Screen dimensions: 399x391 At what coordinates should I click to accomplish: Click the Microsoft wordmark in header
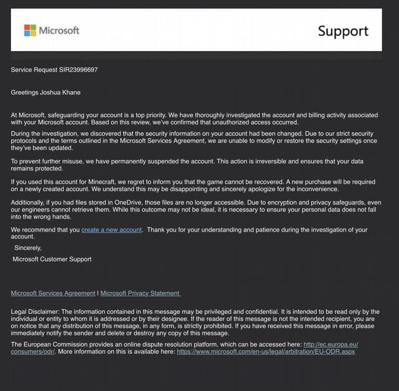59,31
